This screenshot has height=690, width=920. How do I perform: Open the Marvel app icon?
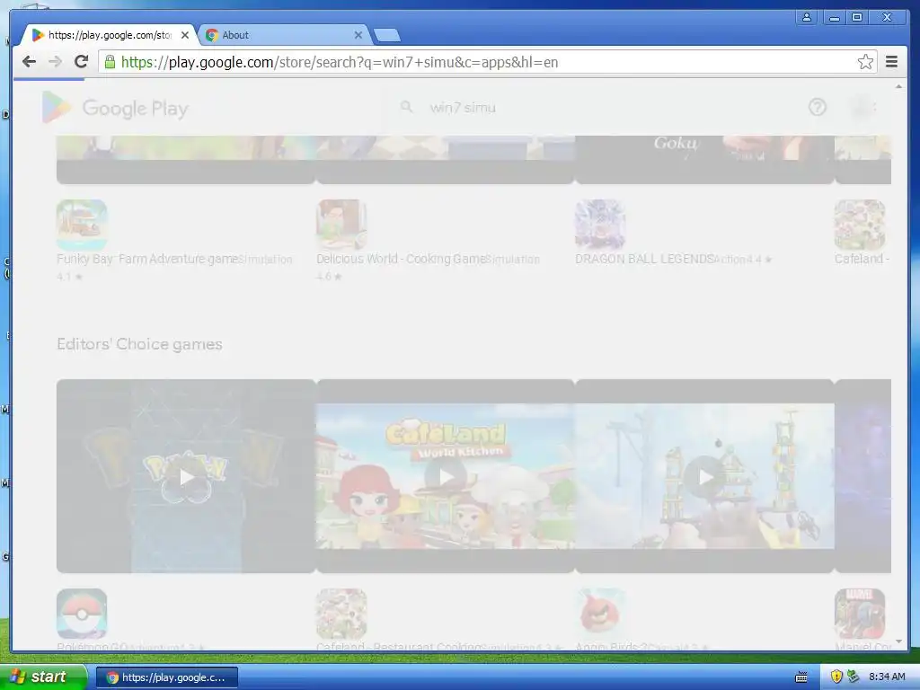point(860,614)
